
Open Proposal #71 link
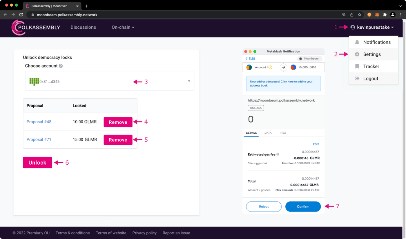39,139
